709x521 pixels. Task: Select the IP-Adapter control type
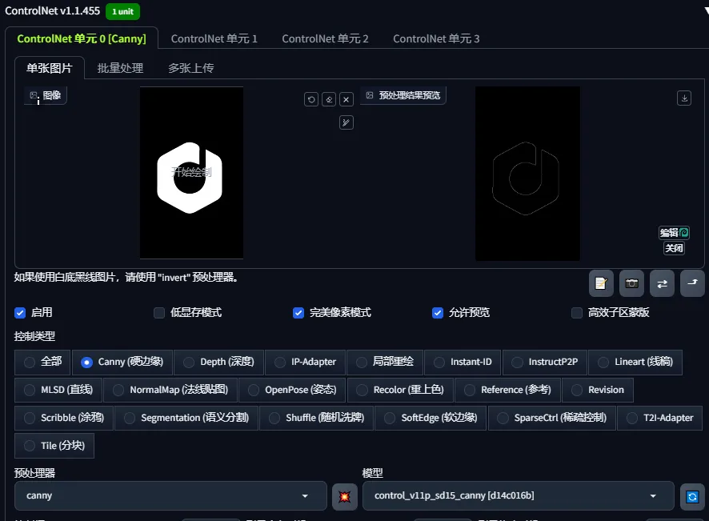pyautogui.click(x=305, y=363)
